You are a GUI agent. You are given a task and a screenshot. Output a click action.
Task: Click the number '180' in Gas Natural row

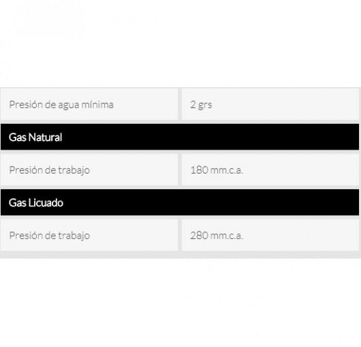(199, 170)
